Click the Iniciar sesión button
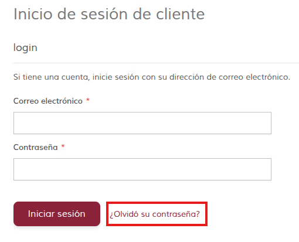This screenshot has width=299, height=242. click(57, 214)
